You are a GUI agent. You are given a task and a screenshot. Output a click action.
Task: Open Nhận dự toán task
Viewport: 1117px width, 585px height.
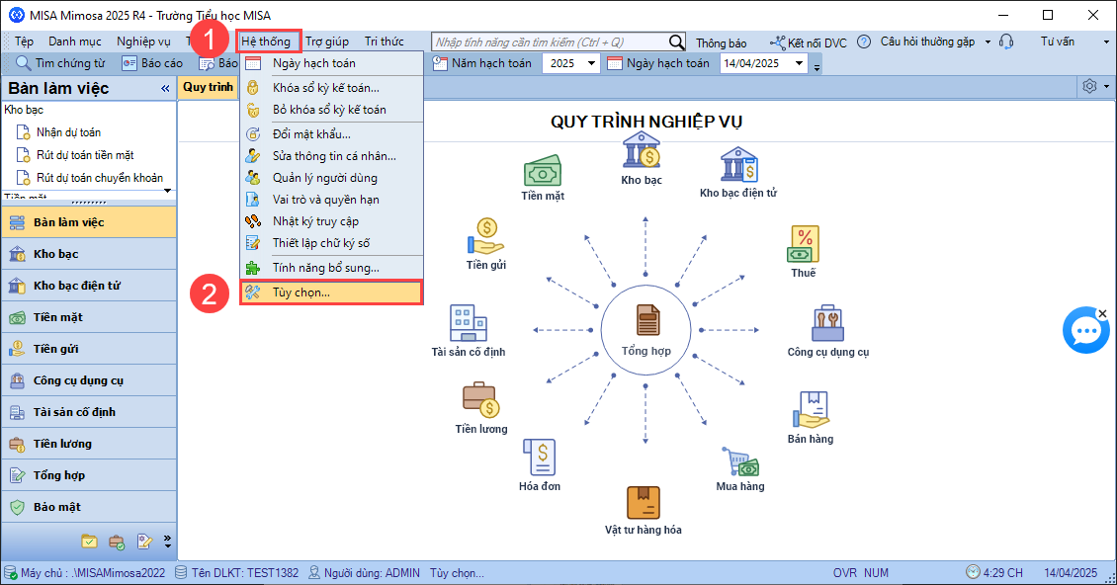68,132
